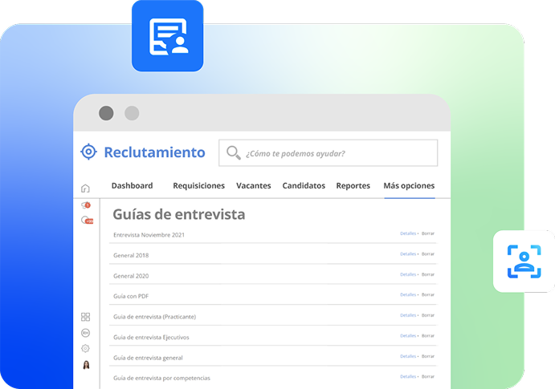Click Borrar for Entrevista Noviembre 2021
The image size is (555, 389).
click(428, 233)
